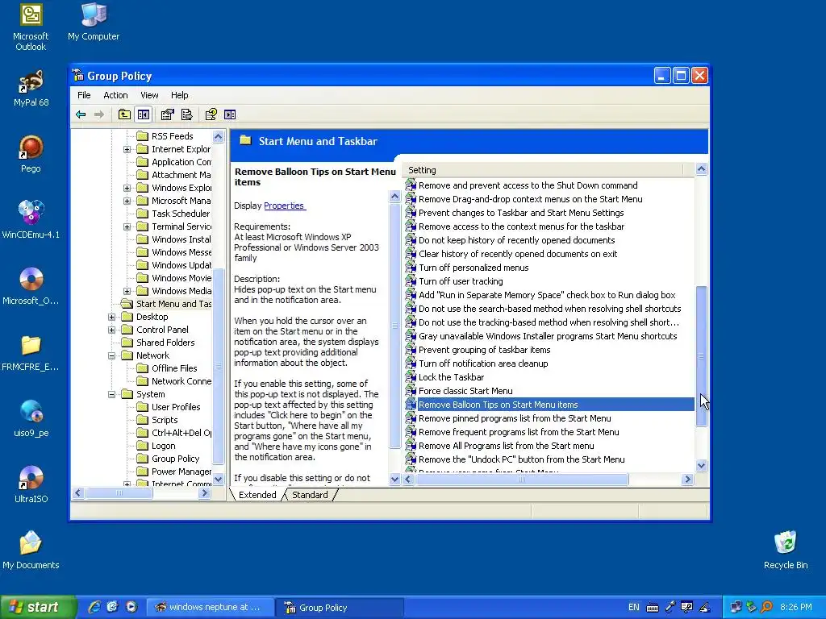Click the Start button
Screen dimensions: 826x619
37,607
